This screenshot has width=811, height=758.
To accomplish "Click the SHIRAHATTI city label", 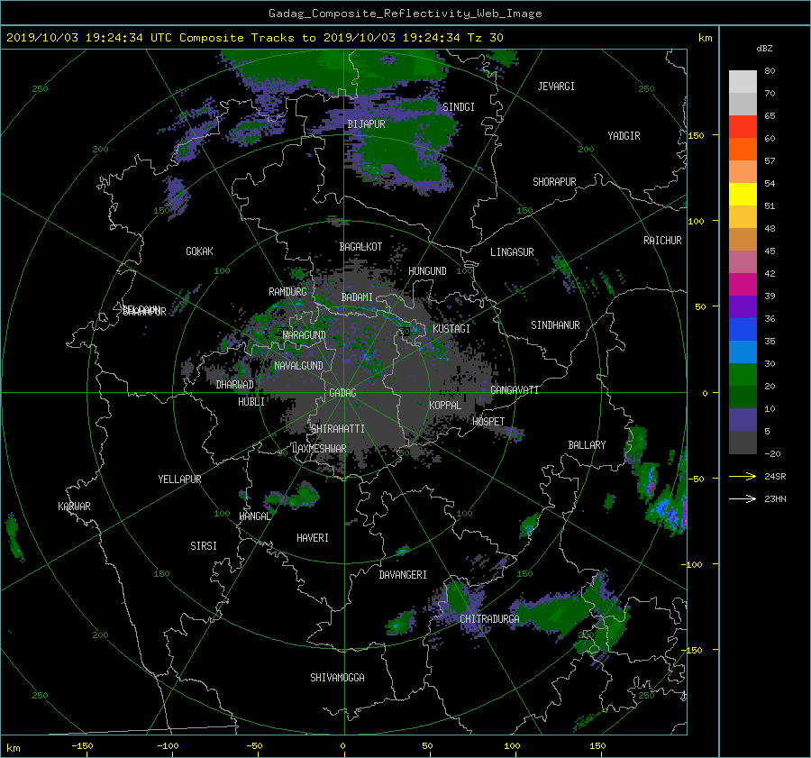I will [338, 429].
